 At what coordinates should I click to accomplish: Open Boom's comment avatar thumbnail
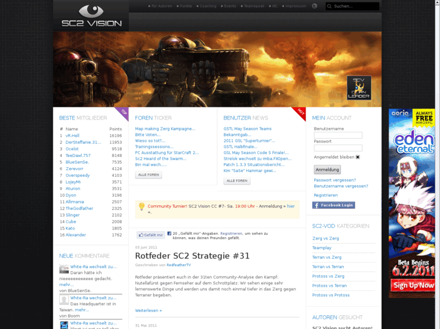[x=64, y=300]
